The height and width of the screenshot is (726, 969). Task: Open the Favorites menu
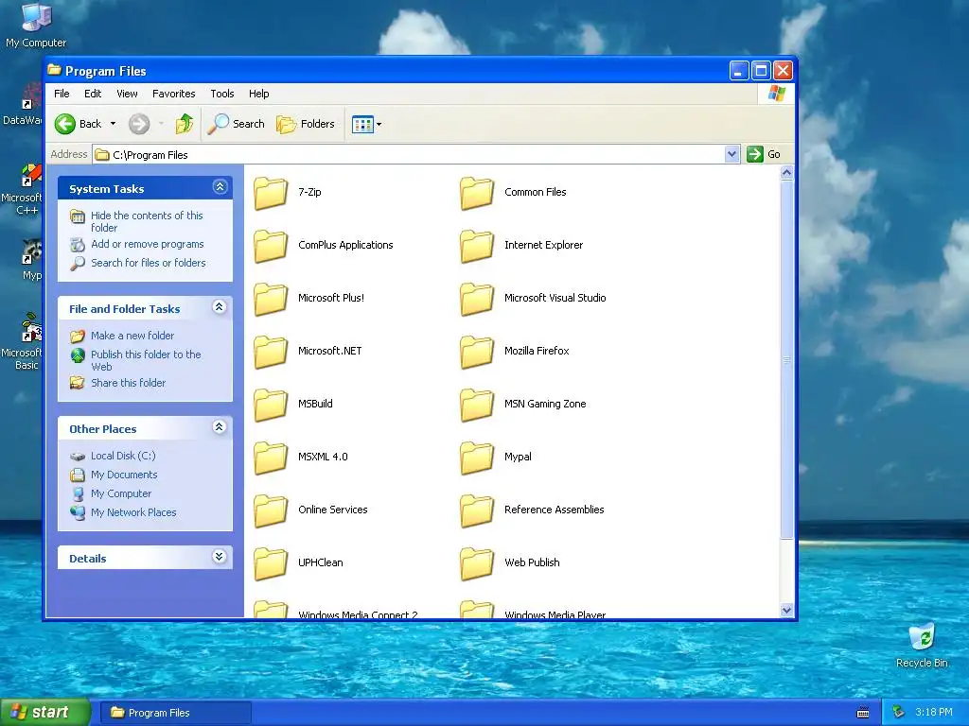tap(174, 94)
